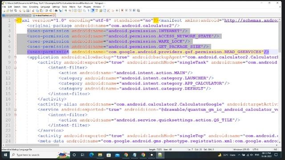
Task: Toggle synchronize horizontal scrolling icon
Action: point(79,11)
